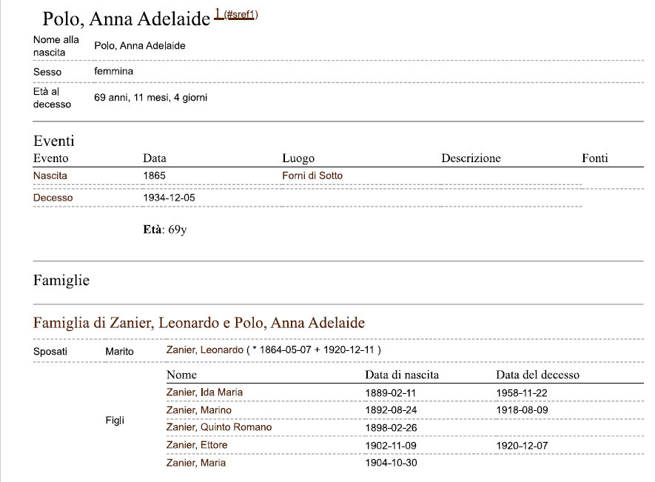Open husband Zanier, Leonardo's page
Image resolution: width=655 pixels, height=482 pixels.
(205, 350)
